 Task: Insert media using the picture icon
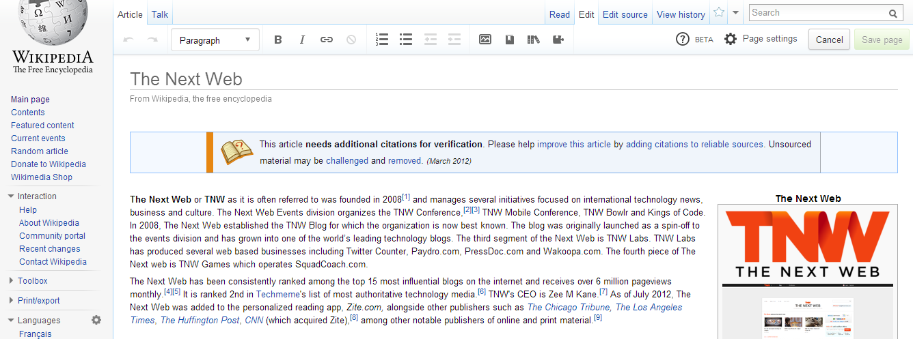pyautogui.click(x=485, y=40)
